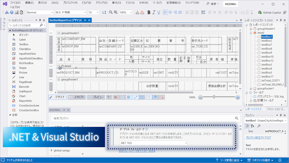The image size is (289, 163).
Task: Apply underline formatting
Action: (x=159, y=12)
